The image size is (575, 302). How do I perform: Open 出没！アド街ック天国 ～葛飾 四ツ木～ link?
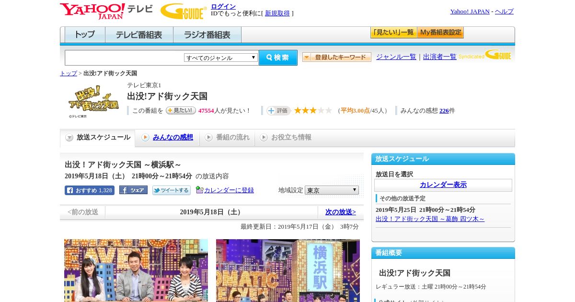point(430,219)
